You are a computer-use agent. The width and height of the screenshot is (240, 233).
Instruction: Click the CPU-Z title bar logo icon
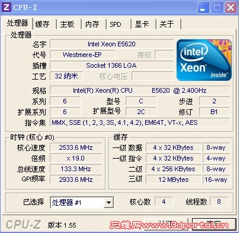click(7, 7)
